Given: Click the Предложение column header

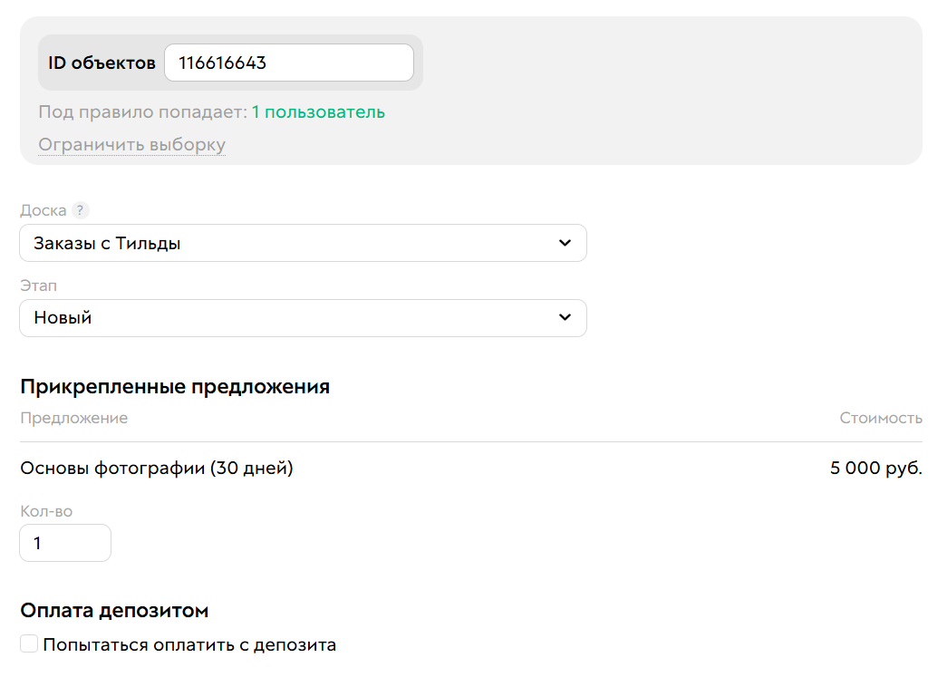Looking at the screenshot, I should pos(75,417).
